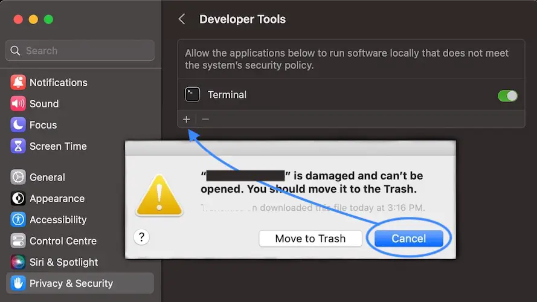Select Privacy & Security in sidebar
This screenshot has height=302, width=537.
(80, 283)
